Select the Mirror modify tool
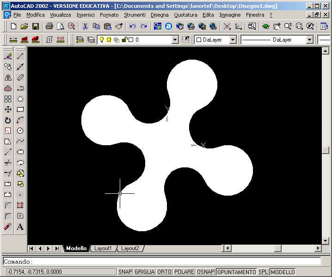The image size is (332, 277). click(8, 78)
